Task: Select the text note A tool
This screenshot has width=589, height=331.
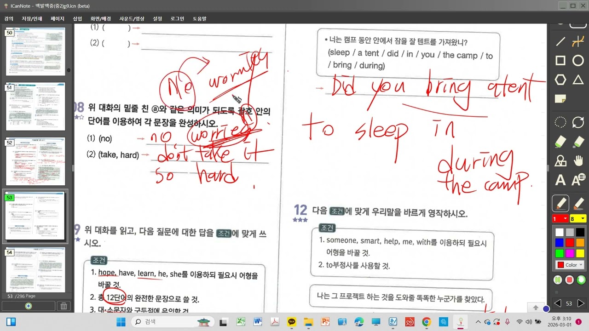Action: [578, 179]
